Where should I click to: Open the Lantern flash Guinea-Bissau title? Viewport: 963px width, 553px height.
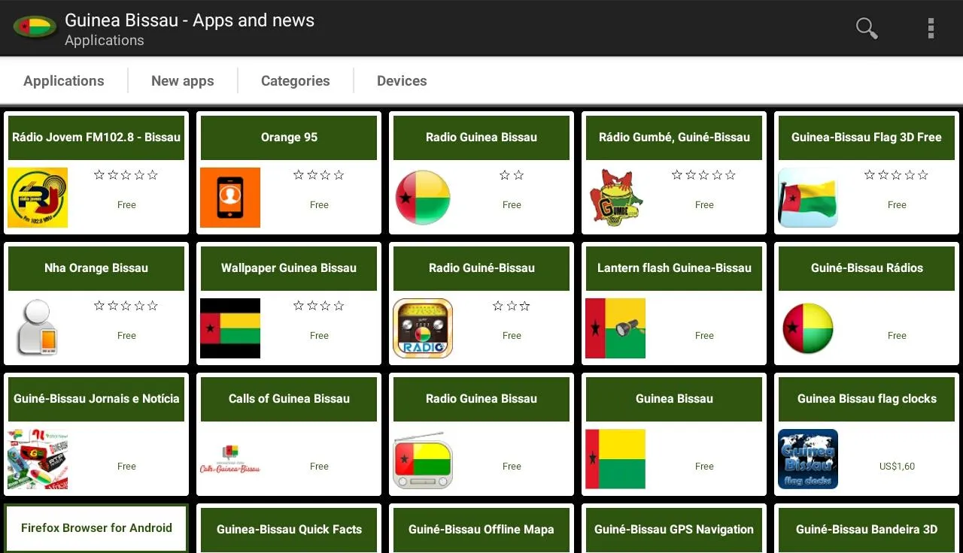point(674,268)
